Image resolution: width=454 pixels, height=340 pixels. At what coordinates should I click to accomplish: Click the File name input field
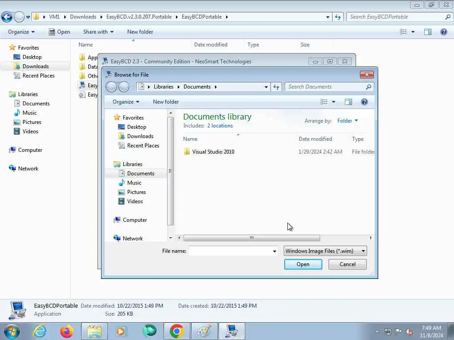230,251
